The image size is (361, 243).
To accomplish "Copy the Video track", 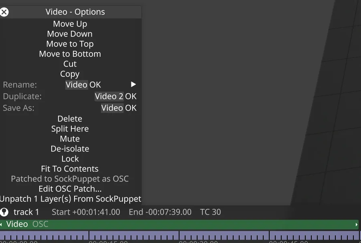I will (70, 74).
